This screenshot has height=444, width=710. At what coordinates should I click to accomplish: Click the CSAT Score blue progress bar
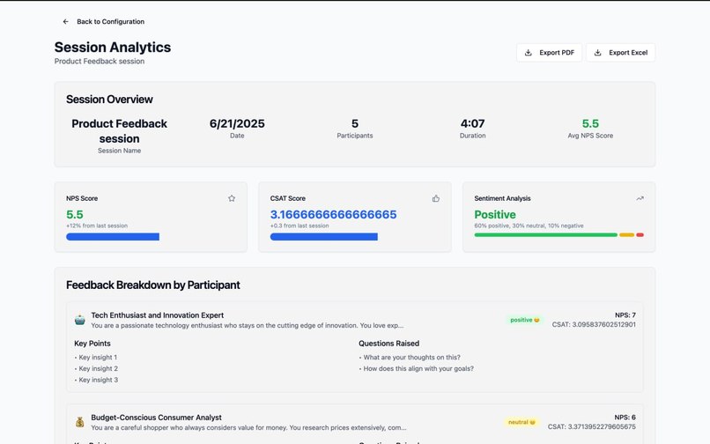point(324,236)
